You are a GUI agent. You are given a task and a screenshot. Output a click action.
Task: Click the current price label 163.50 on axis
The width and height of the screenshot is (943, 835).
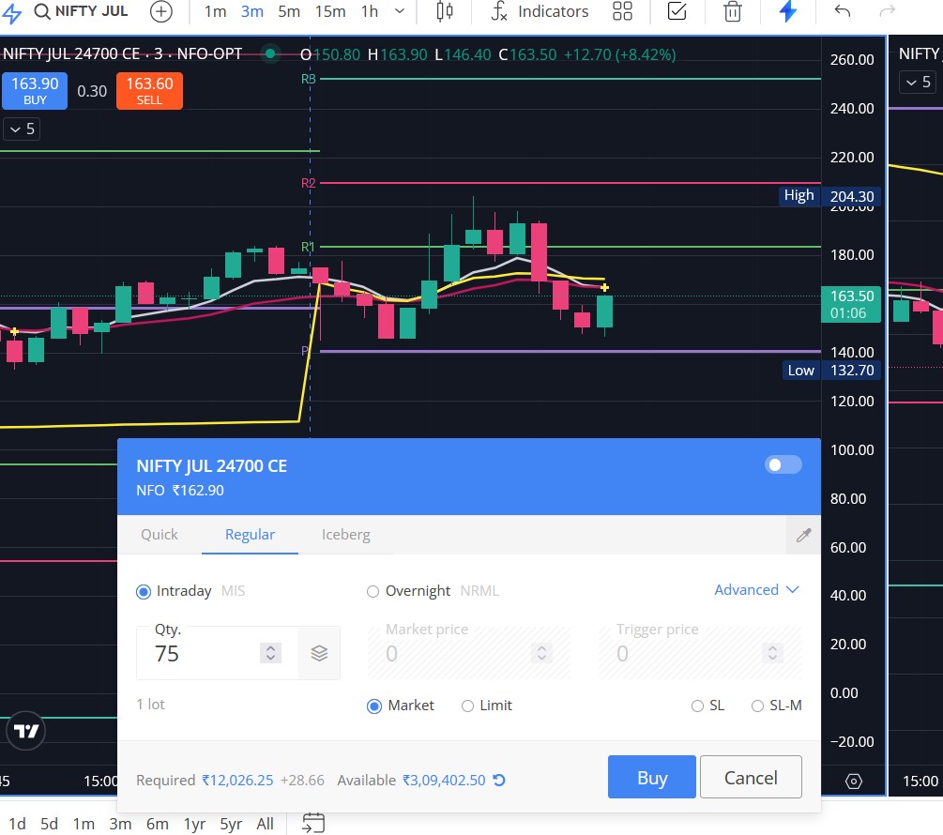click(x=851, y=304)
